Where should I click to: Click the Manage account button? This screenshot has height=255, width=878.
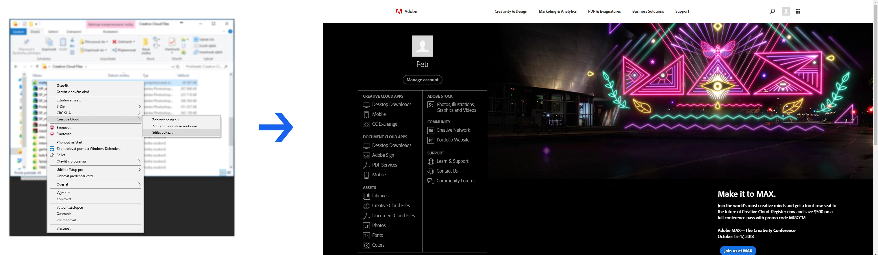tap(422, 80)
